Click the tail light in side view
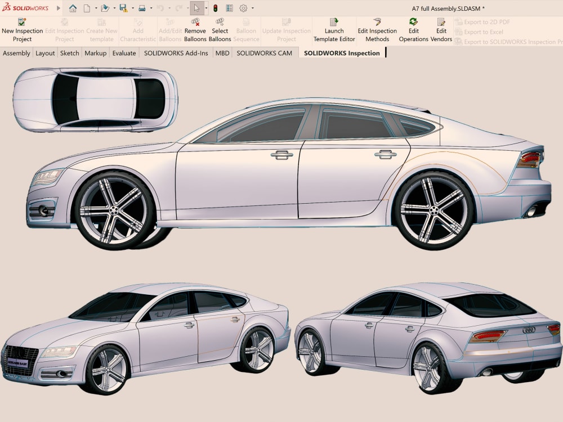 (x=531, y=159)
